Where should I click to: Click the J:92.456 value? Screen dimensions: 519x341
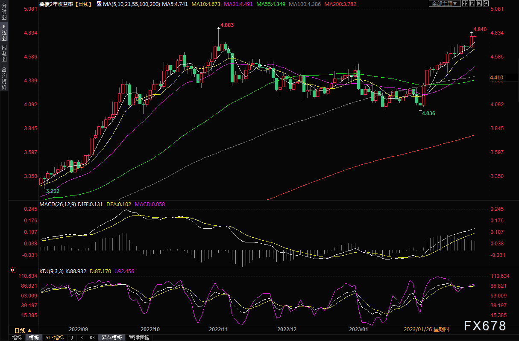pyautogui.click(x=124, y=271)
